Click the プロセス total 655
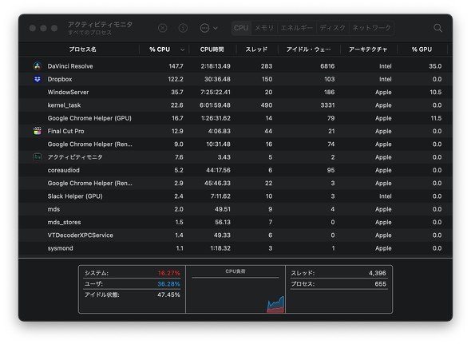 380,284
